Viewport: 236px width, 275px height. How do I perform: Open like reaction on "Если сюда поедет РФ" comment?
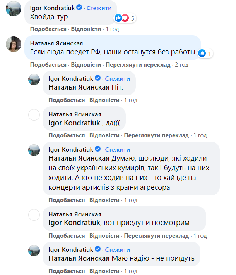tap(202, 54)
